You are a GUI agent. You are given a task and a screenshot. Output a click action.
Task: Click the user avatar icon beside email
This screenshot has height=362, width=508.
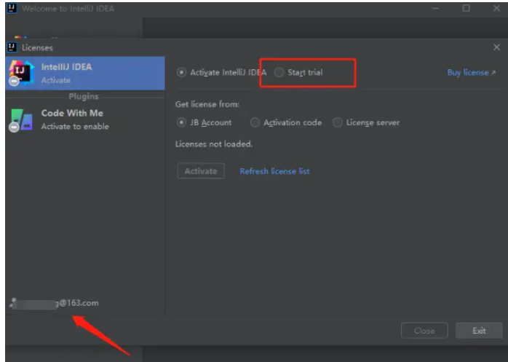click(x=13, y=303)
